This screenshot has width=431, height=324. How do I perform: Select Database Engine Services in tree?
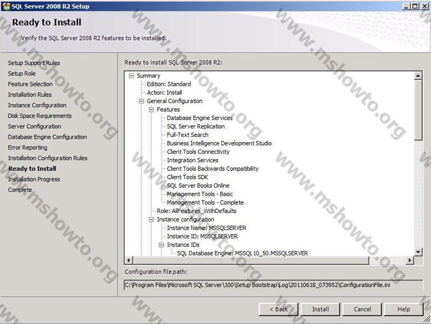(199, 118)
